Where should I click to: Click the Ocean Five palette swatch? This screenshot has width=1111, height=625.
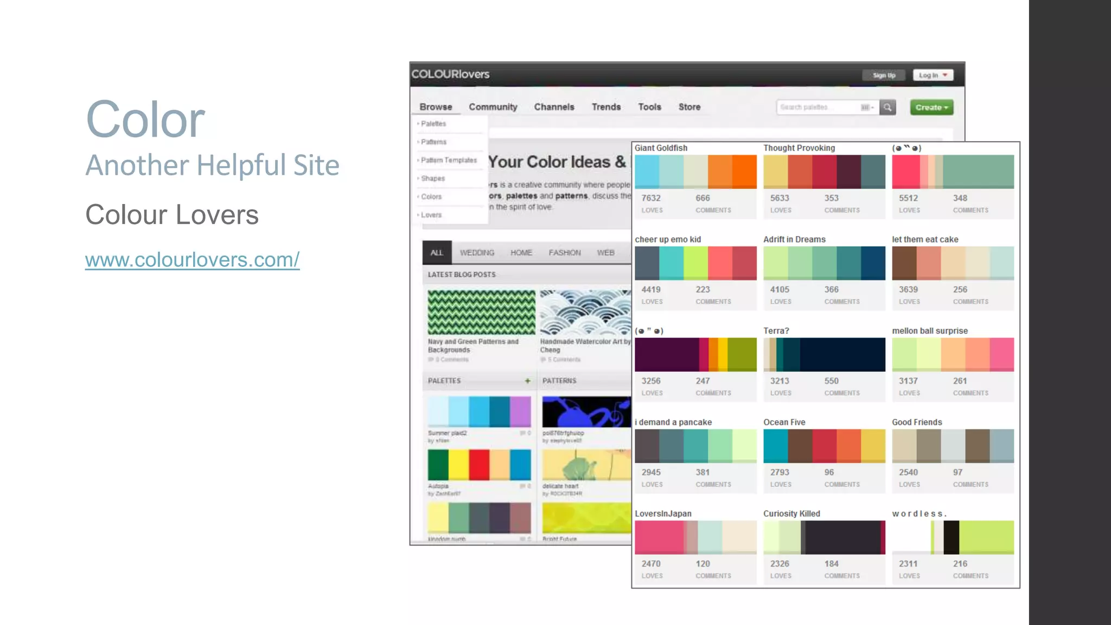824,445
